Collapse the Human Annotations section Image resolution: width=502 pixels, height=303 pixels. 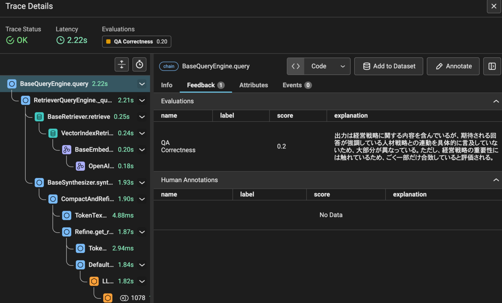(496, 180)
